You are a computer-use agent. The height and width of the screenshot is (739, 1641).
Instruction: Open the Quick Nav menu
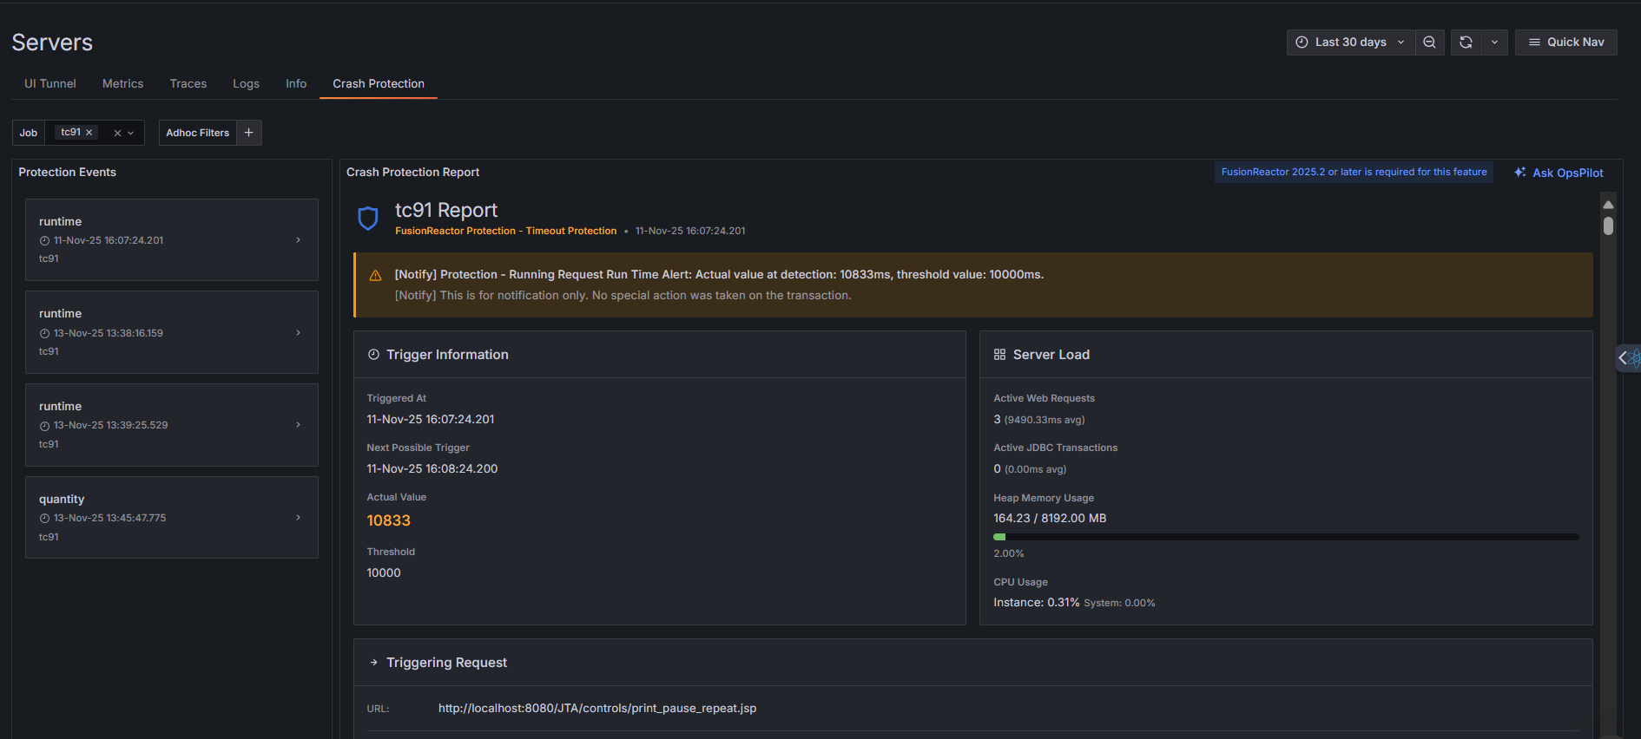[x=1565, y=43]
